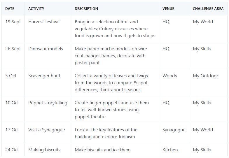
Task: Click the CHALLENGE AREA column header
Action: pyautogui.click(x=208, y=9)
